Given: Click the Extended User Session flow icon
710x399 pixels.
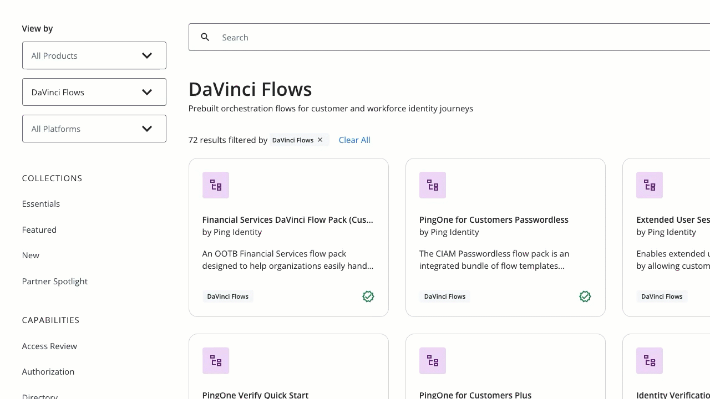Looking at the screenshot, I should 650,185.
